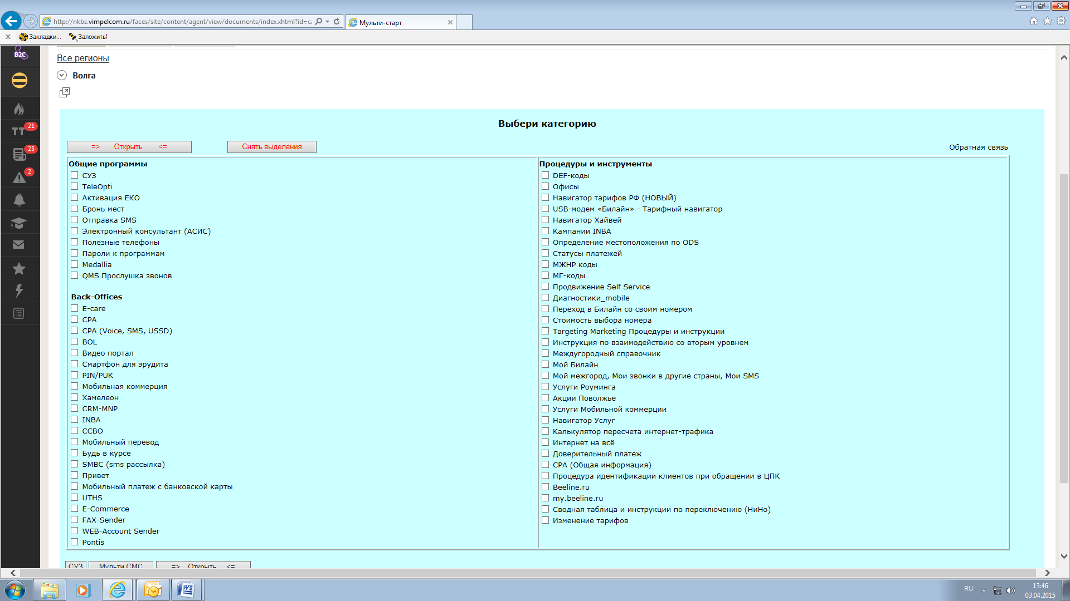Open File Explorer from the taskbar

[50, 590]
